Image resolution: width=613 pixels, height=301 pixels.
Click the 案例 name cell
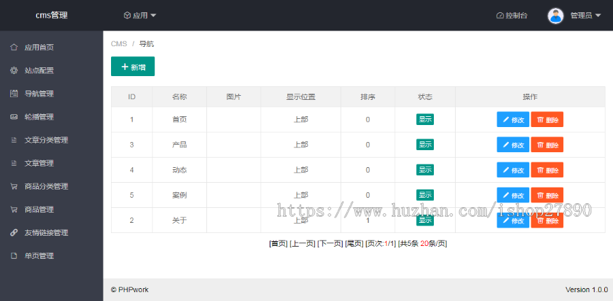[x=179, y=195]
